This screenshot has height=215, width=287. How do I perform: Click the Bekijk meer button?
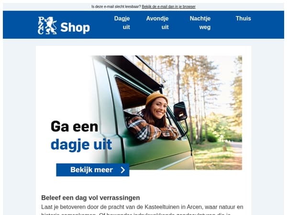coord(93,170)
